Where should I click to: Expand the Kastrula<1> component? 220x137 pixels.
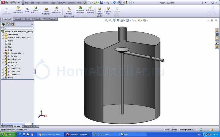[3, 59]
